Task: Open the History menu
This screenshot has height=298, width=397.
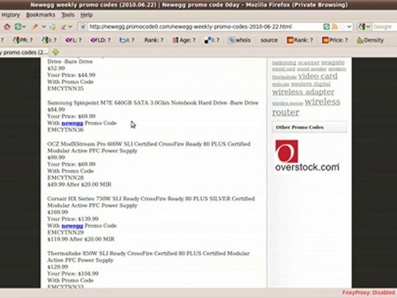Action: pyautogui.click(x=10, y=15)
